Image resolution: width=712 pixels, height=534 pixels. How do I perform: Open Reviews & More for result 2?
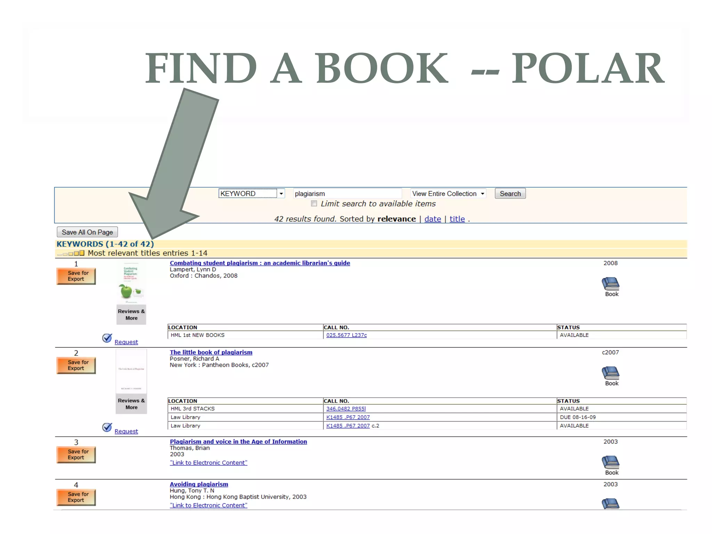pos(131,404)
